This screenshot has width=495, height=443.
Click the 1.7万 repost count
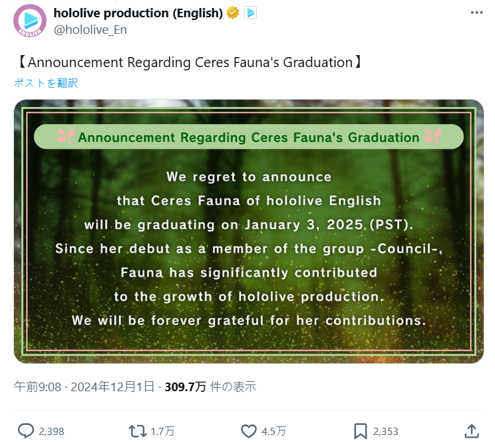(x=162, y=432)
